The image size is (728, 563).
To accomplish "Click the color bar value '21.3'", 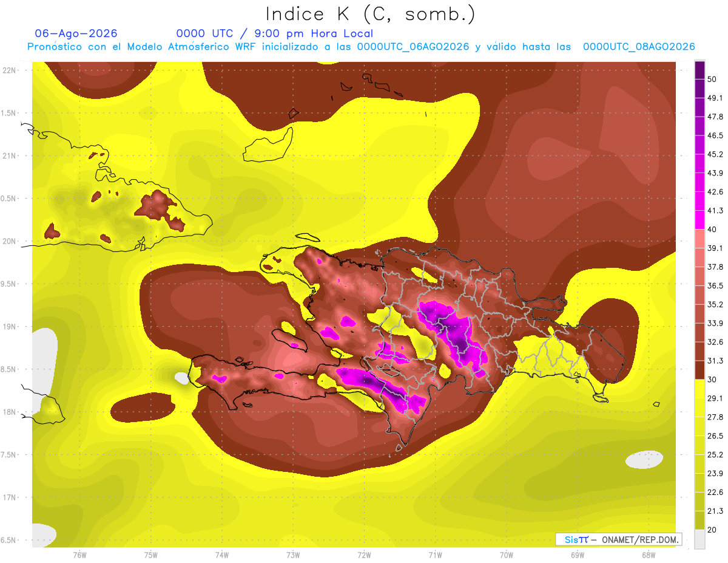I will click(715, 511).
